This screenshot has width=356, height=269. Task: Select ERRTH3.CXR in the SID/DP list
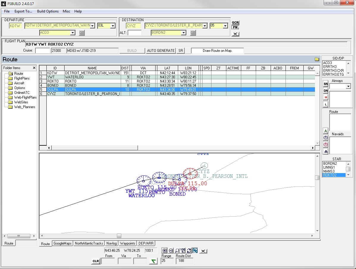[x=333, y=71]
